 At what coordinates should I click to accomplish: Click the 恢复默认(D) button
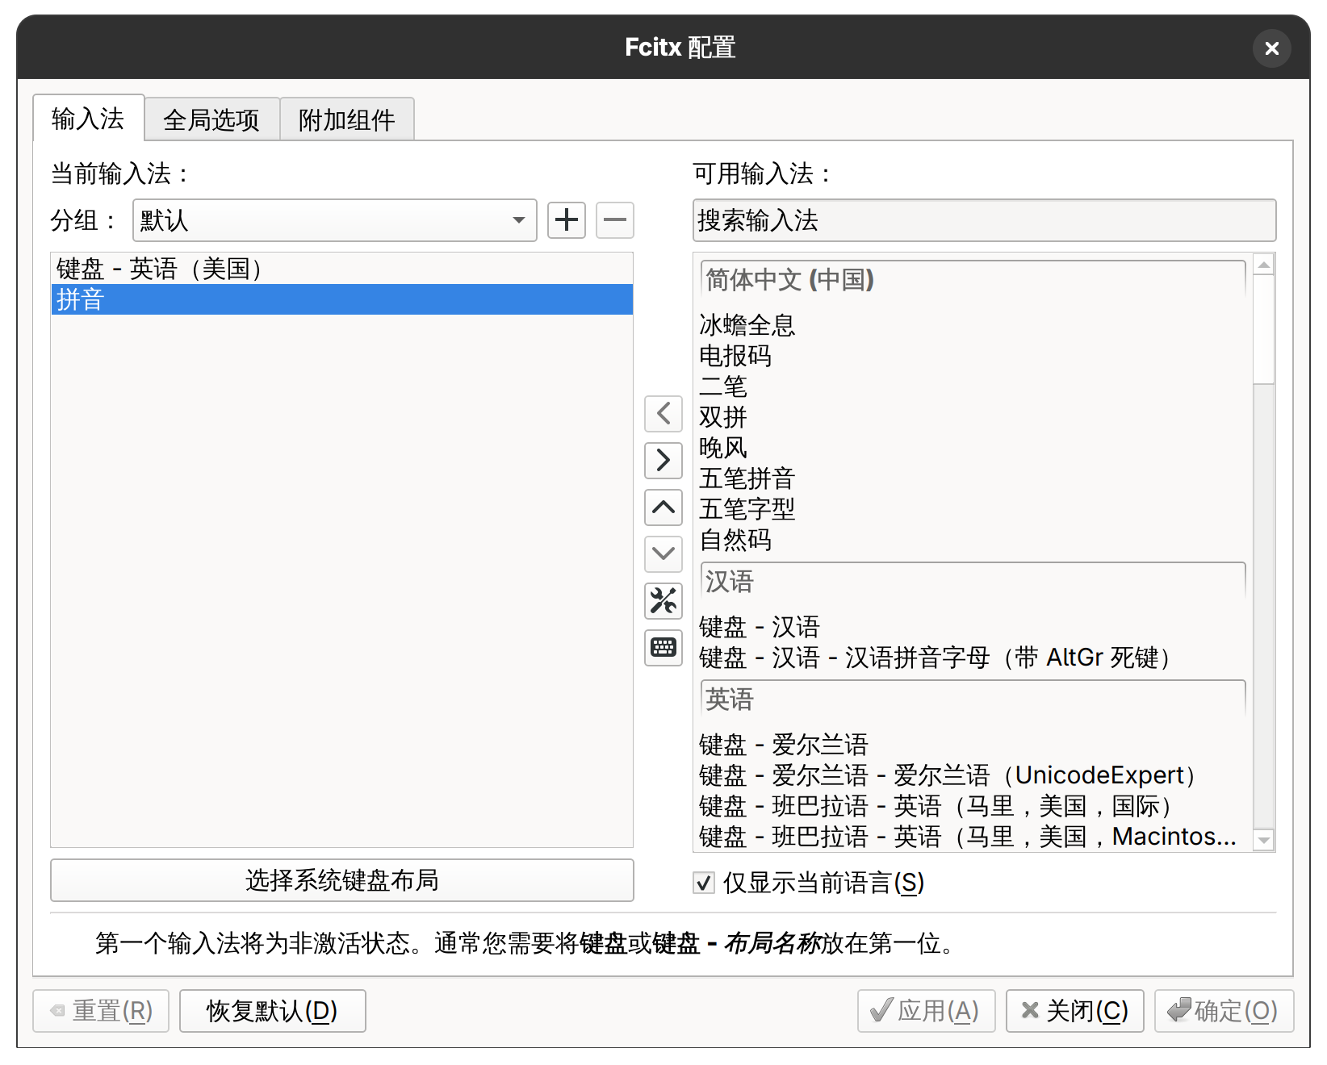point(273,1011)
